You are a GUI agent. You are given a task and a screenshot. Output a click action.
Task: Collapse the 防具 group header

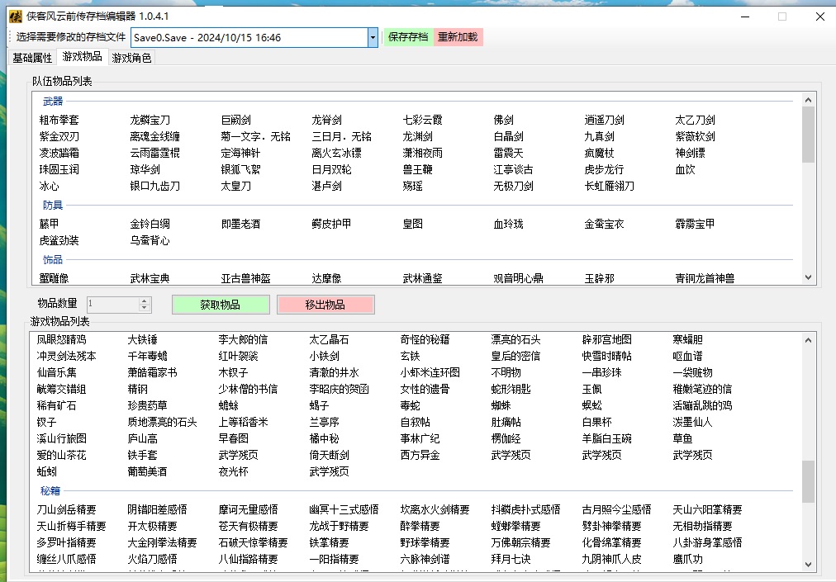(53, 206)
